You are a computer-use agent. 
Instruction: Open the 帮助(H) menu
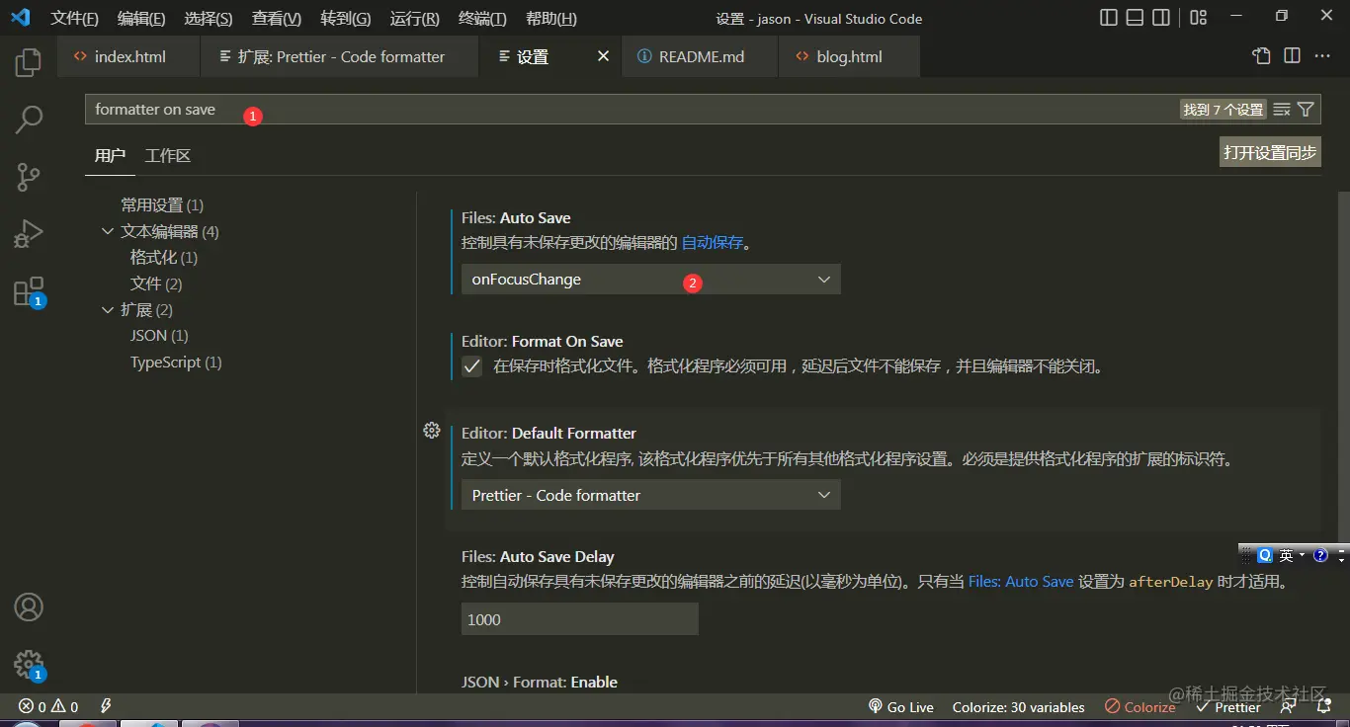click(x=551, y=18)
